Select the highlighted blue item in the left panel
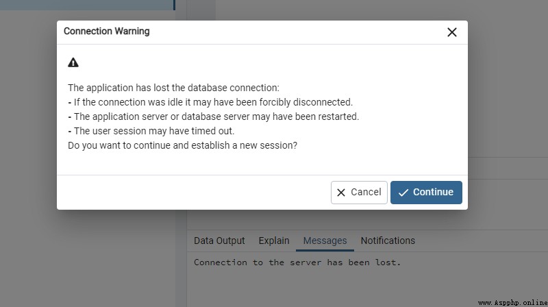The width and height of the screenshot is (548, 307). [x=88, y=5]
